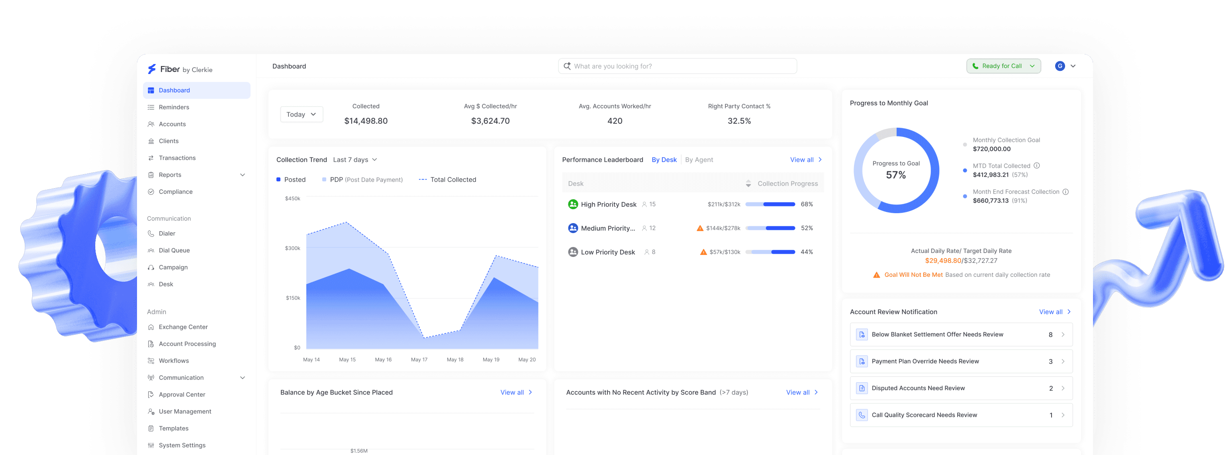Select the Reminders sidebar item

(174, 107)
